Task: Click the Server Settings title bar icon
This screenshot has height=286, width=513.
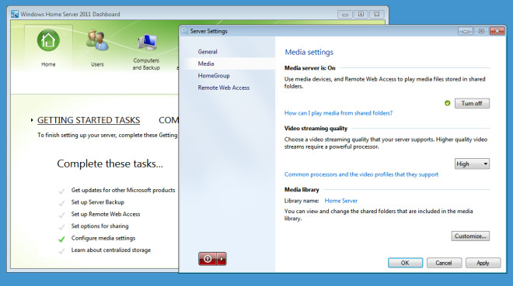Action: [x=185, y=31]
